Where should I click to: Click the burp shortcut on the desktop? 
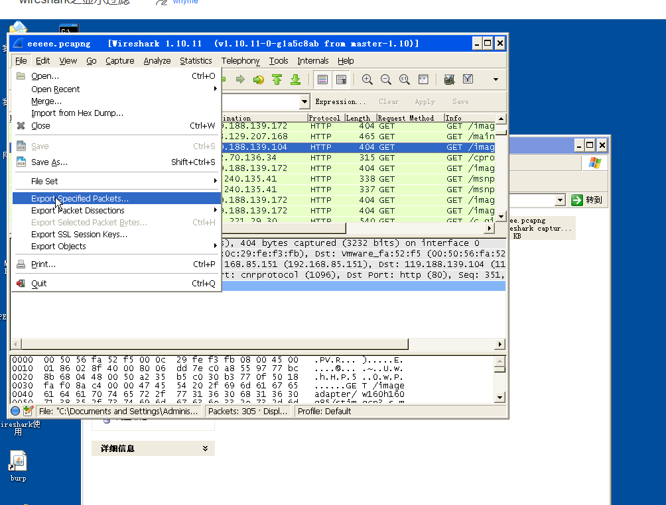tap(18, 467)
